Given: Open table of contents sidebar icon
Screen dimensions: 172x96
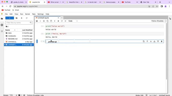Looking at the screenshot, I should pos(2,31).
